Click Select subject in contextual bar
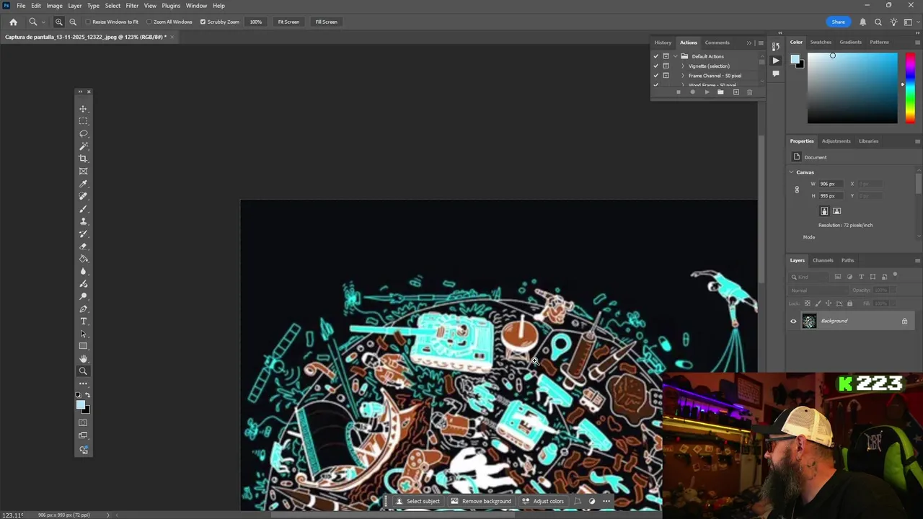923x519 pixels. click(x=418, y=502)
